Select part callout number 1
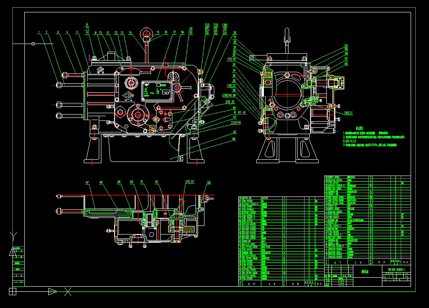This screenshot has width=429, height=308. click(x=39, y=32)
